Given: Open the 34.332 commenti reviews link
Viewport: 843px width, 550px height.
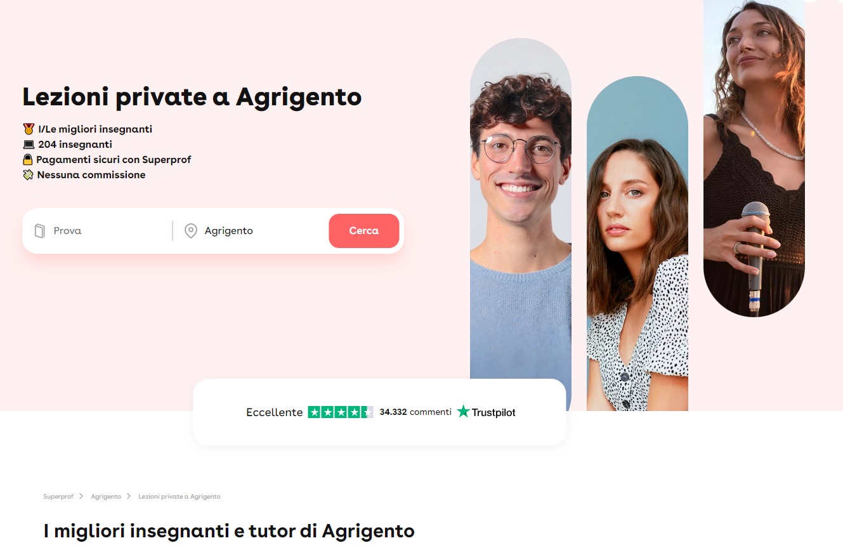Looking at the screenshot, I should (x=415, y=412).
